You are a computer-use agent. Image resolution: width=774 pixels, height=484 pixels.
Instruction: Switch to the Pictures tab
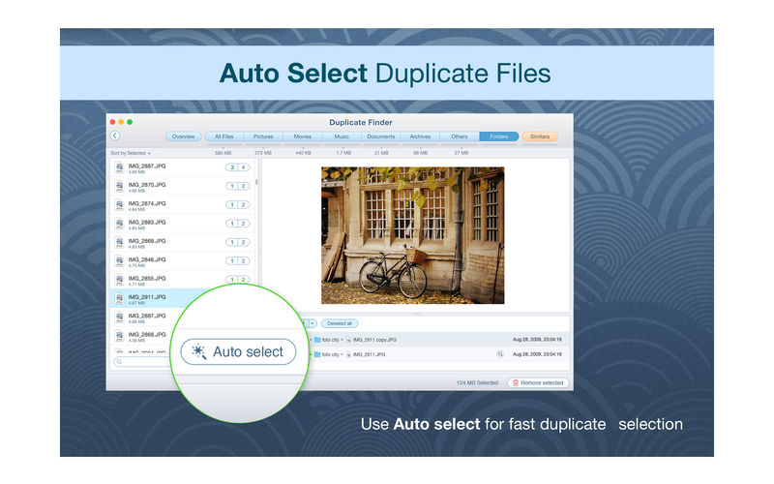click(263, 136)
